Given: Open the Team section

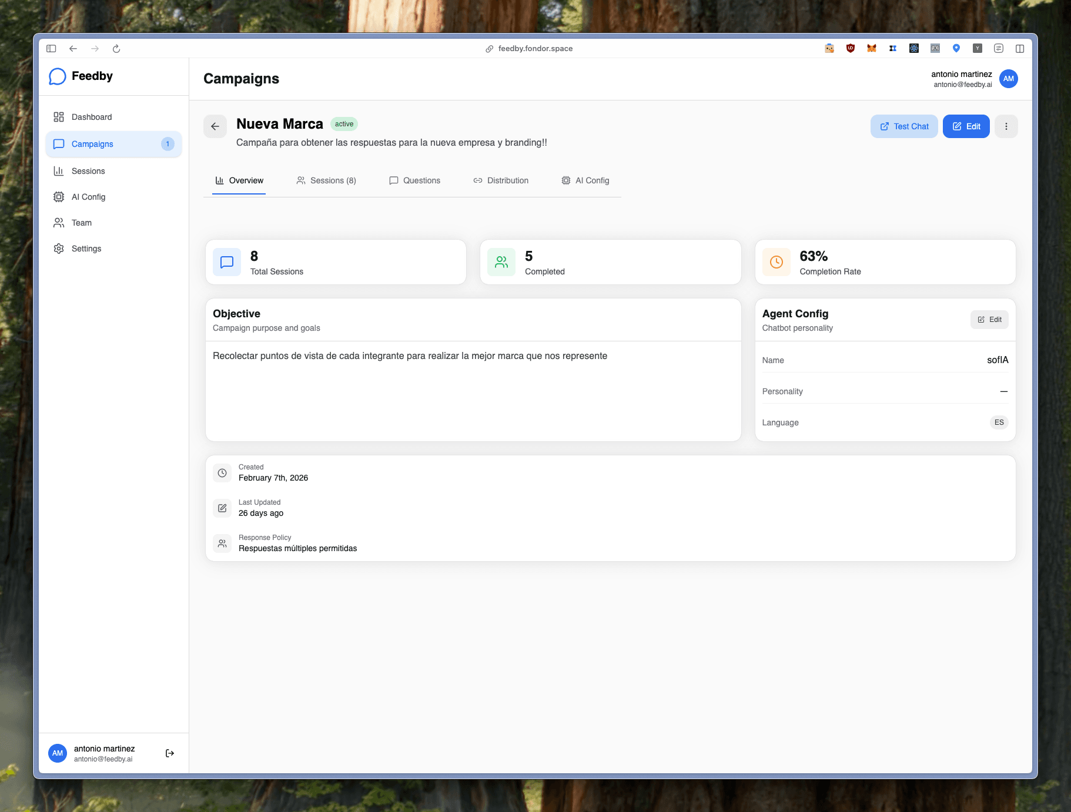Looking at the screenshot, I should coord(81,222).
